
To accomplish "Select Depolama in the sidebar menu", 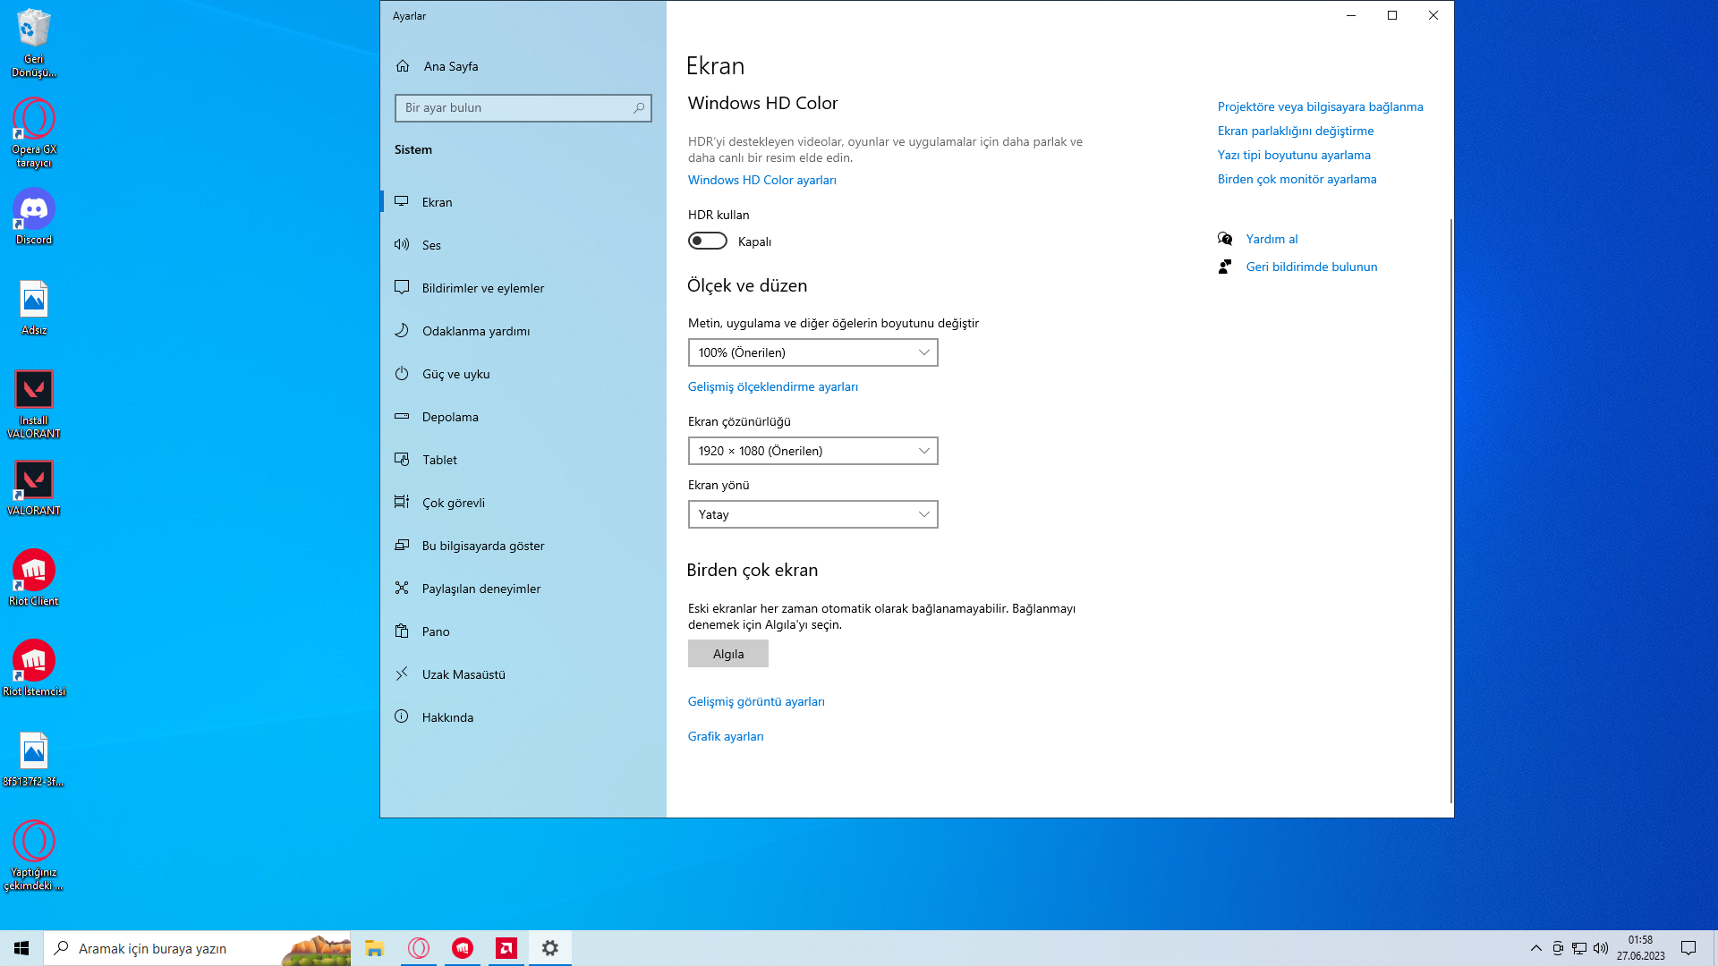I will pos(450,417).
